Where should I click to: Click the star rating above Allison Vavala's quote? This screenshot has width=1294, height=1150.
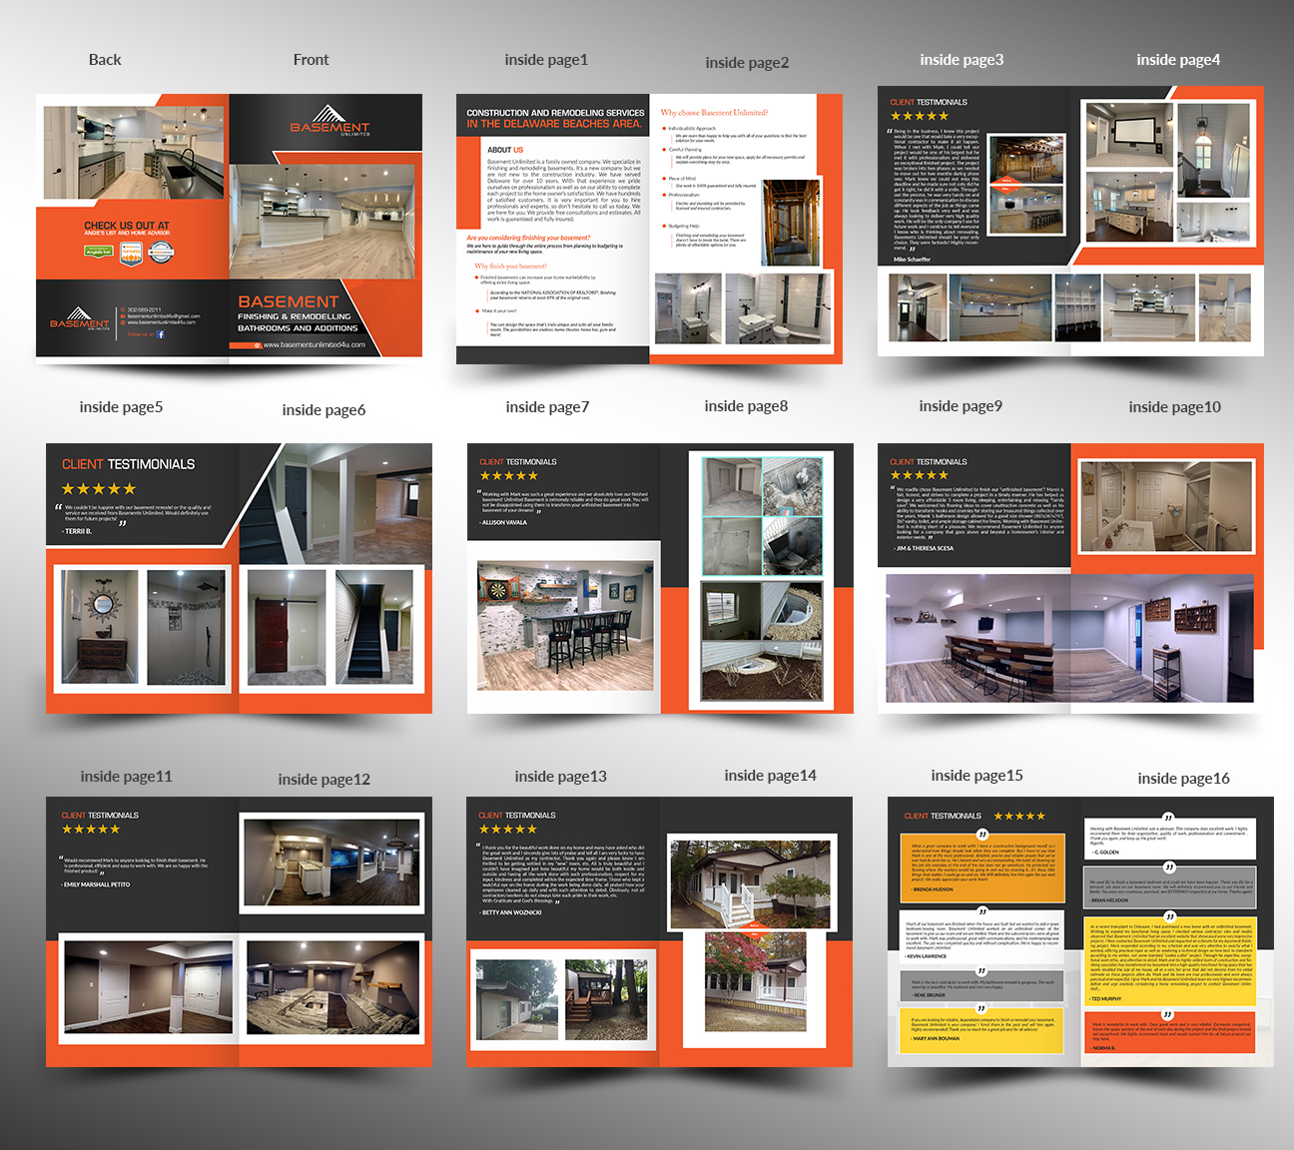(x=509, y=476)
